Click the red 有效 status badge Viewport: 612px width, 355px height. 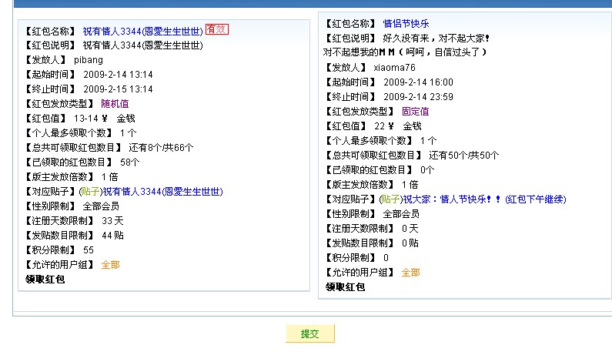[x=216, y=30]
